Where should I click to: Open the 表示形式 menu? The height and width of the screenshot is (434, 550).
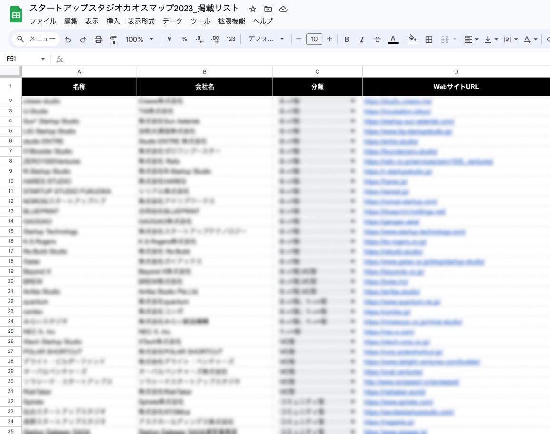[x=141, y=21]
